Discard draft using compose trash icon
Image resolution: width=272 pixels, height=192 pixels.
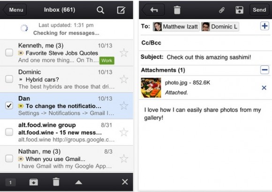177,10
